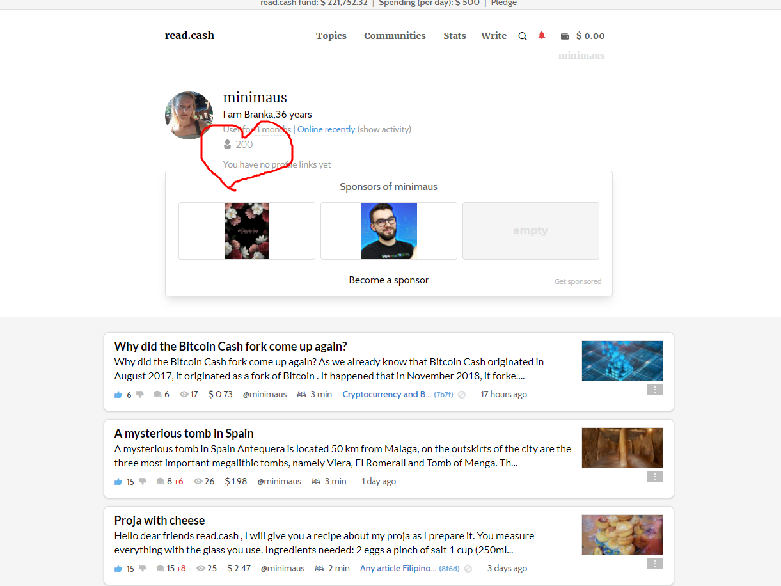Upvote the mysterious tomb in Spain article
This screenshot has height=586, width=781.
coord(118,482)
